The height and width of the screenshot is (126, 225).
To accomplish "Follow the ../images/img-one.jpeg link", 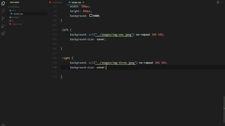I will pyautogui.click(x=114, y=35).
